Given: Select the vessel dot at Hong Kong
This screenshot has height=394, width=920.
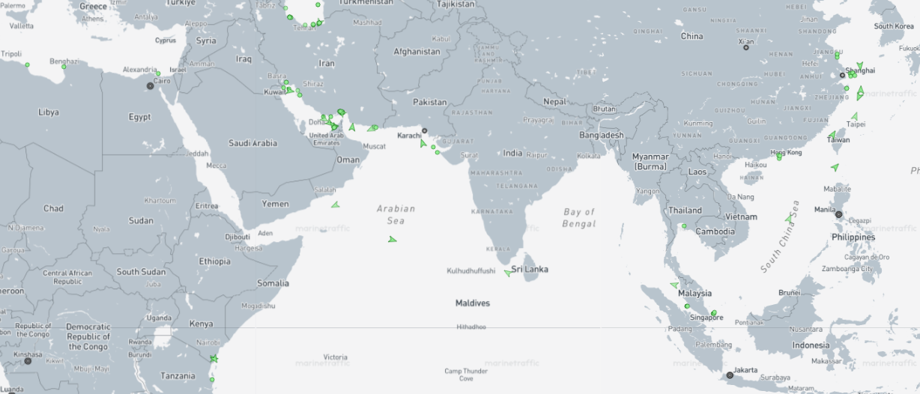Looking at the screenshot, I should pyautogui.click(x=779, y=157).
